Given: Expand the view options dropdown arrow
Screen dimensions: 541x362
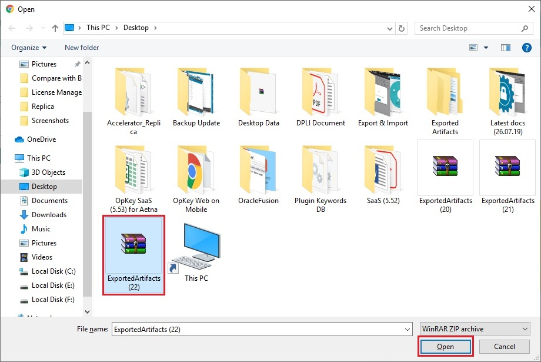Looking at the screenshot, I should [486, 48].
